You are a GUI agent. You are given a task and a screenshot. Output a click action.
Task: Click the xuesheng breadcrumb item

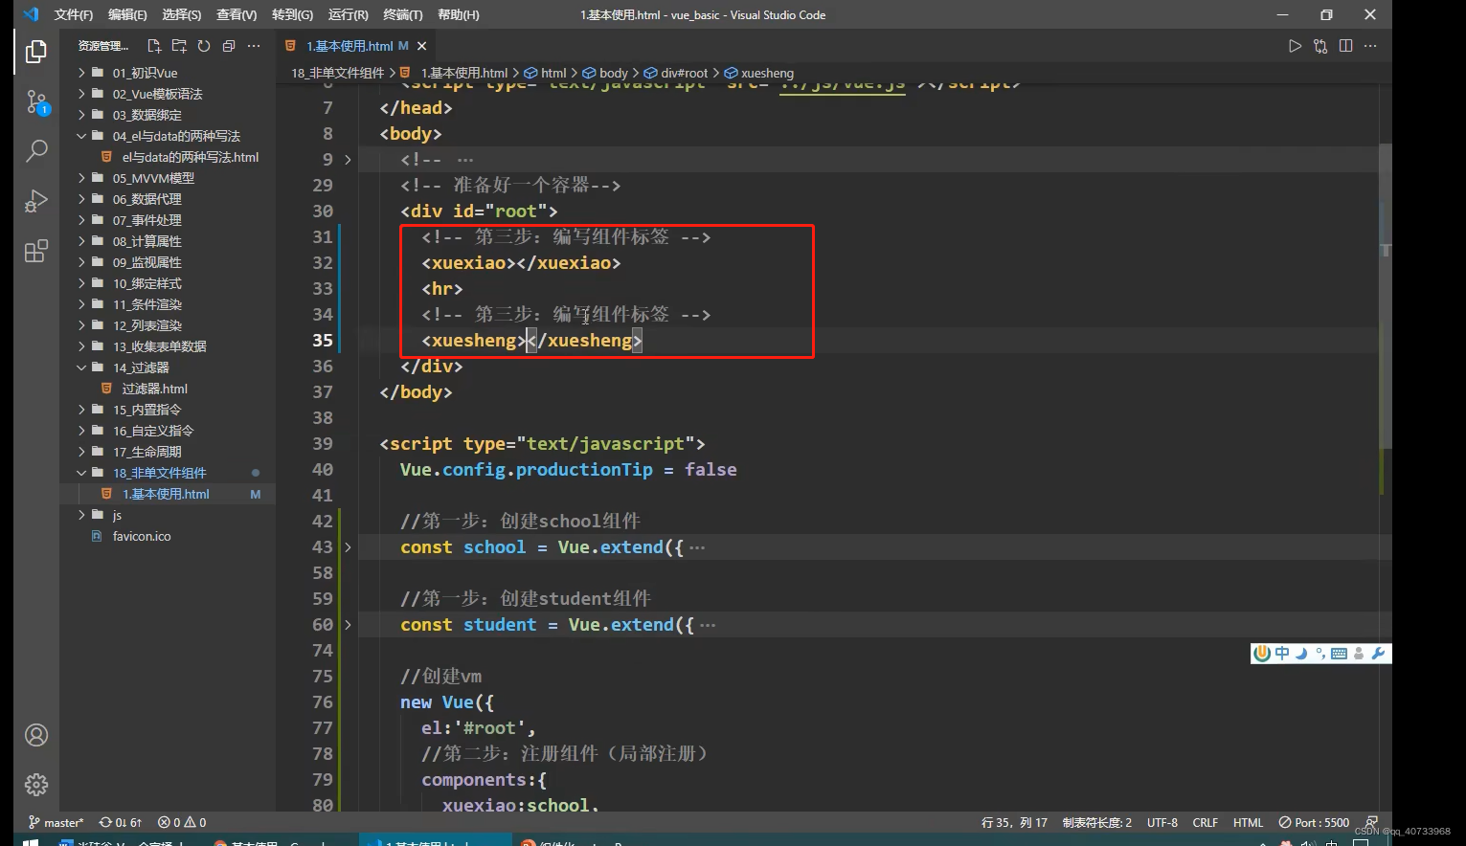759,73
